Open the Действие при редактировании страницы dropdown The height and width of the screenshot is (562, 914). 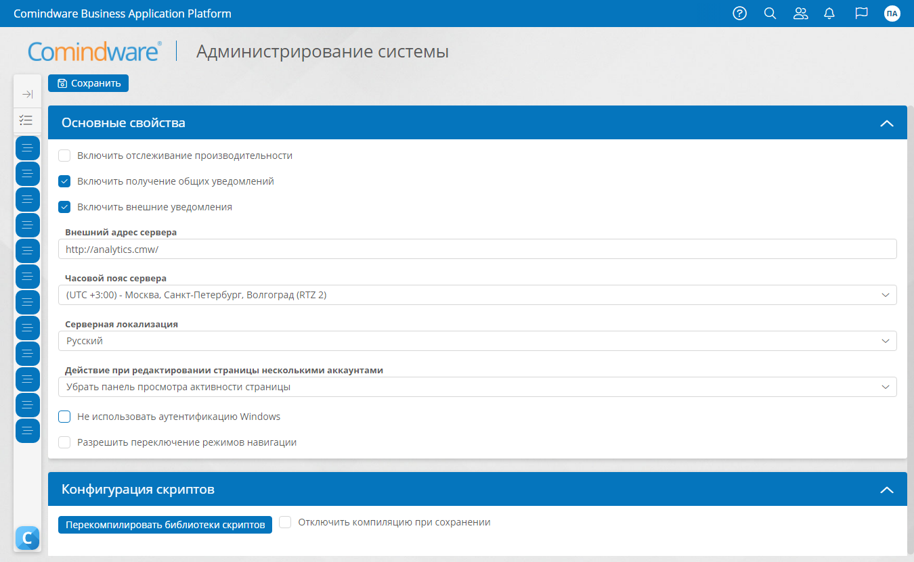[x=477, y=387]
